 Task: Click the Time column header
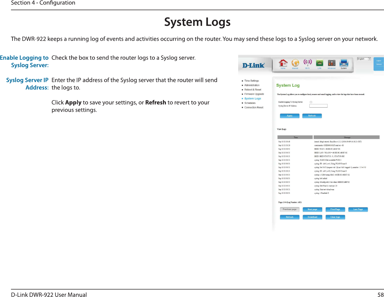coord(295,137)
